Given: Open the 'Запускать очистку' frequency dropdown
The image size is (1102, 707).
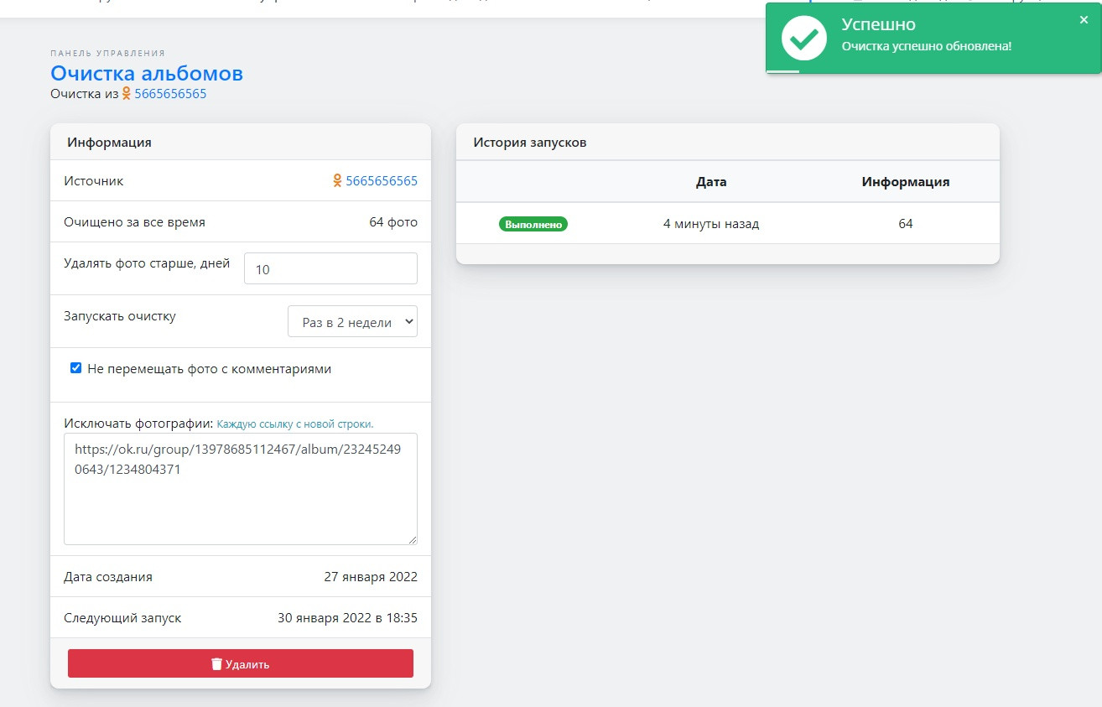Looking at the screenshot, I should click(x=352, y=322).
